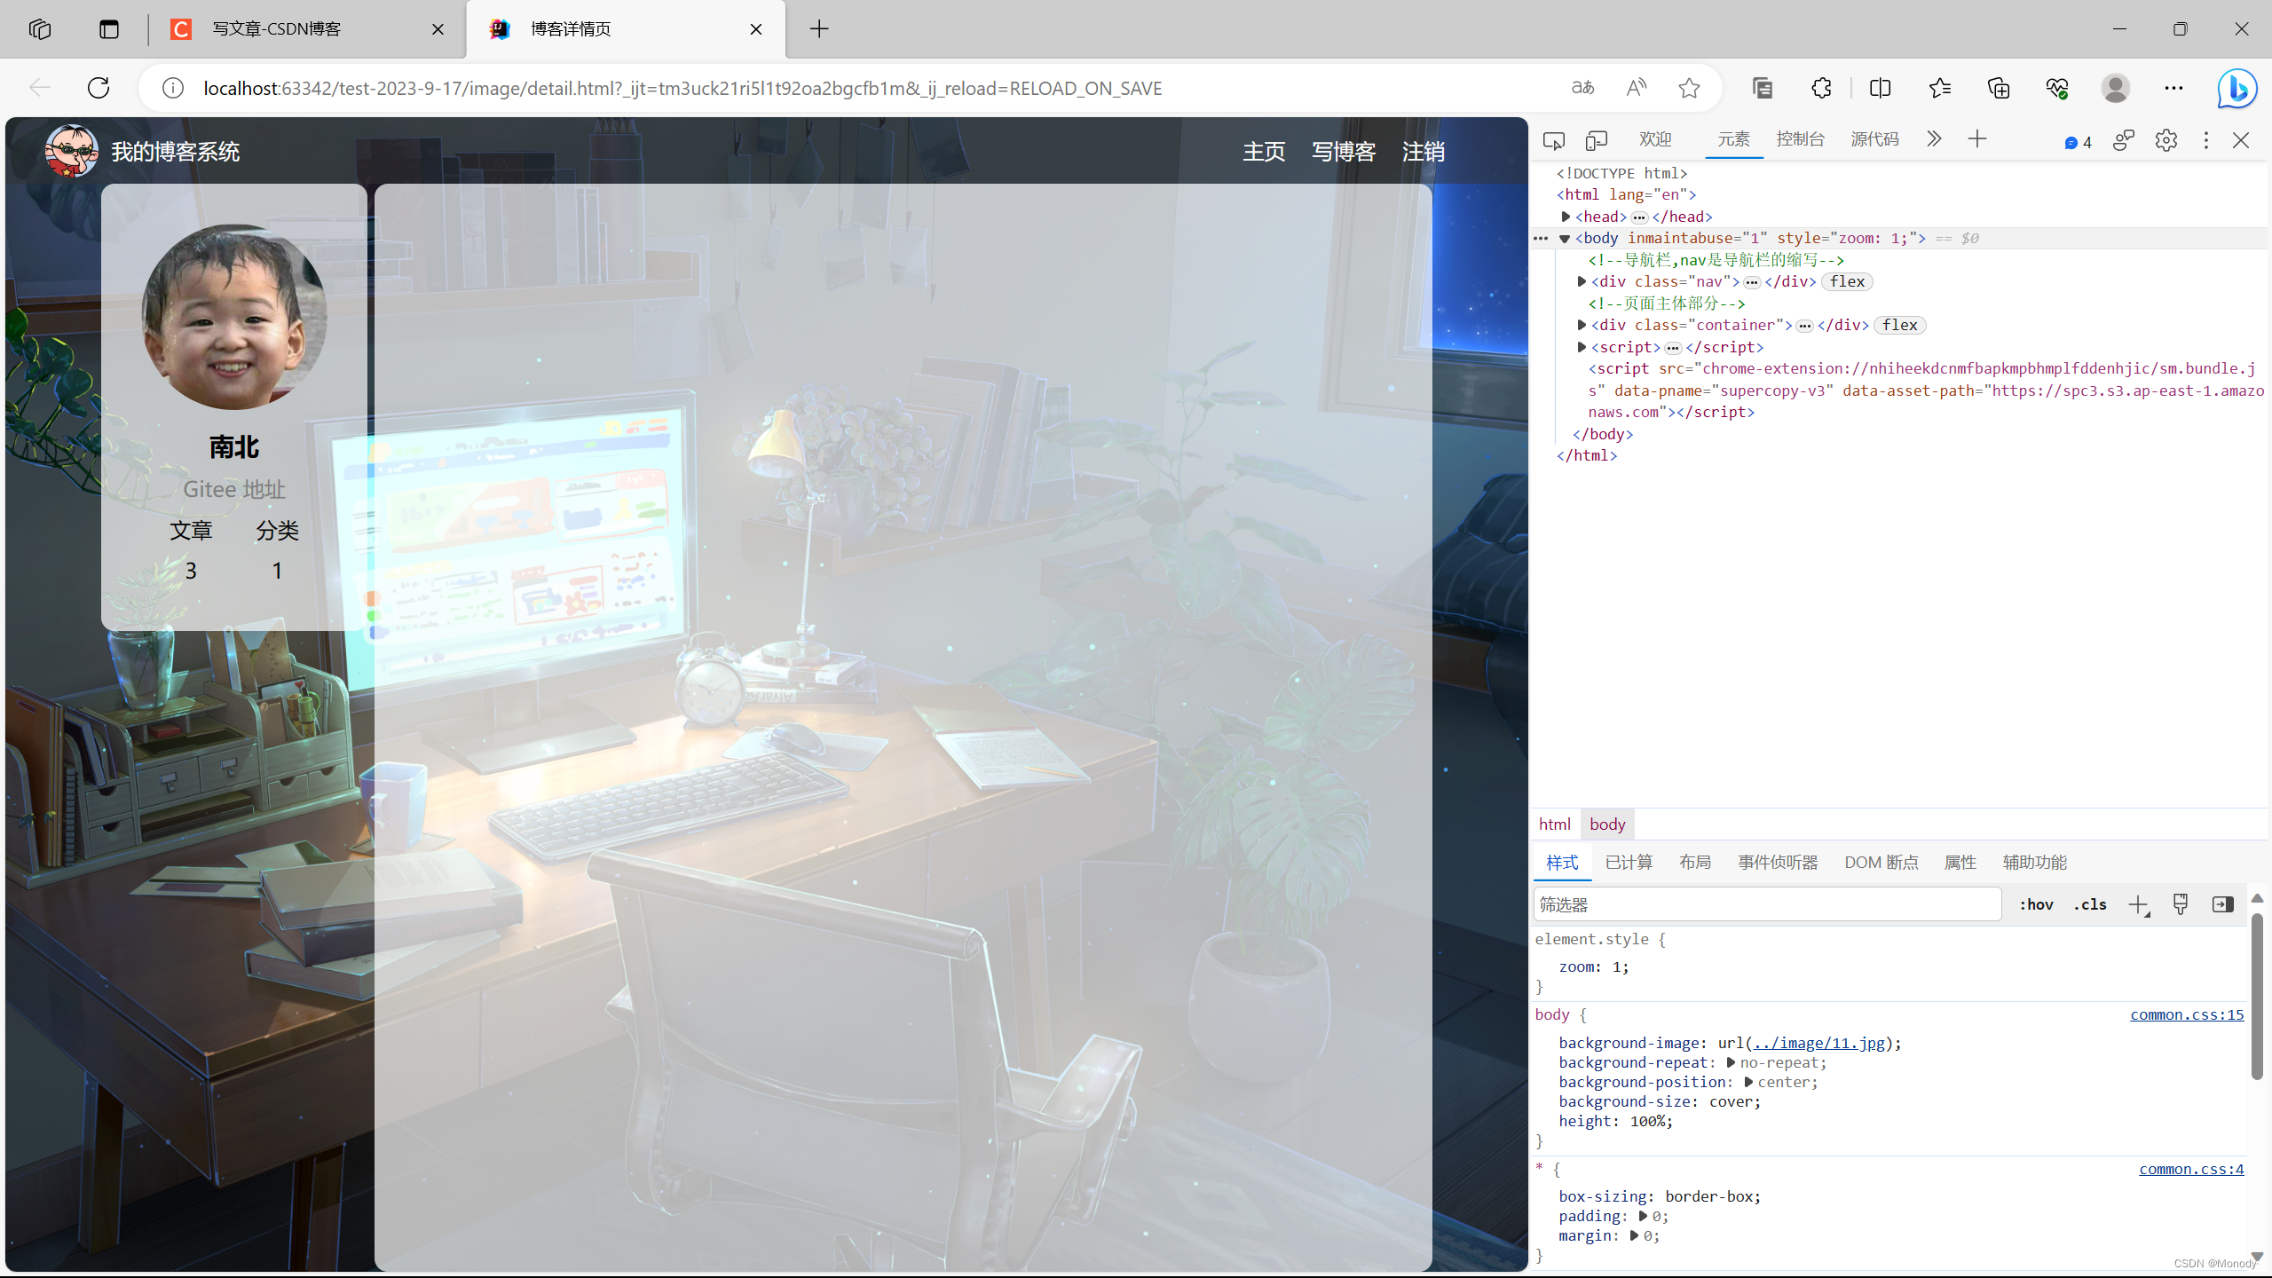Click the rendering emulation paintbrush icon

(x=2181, y=904)
